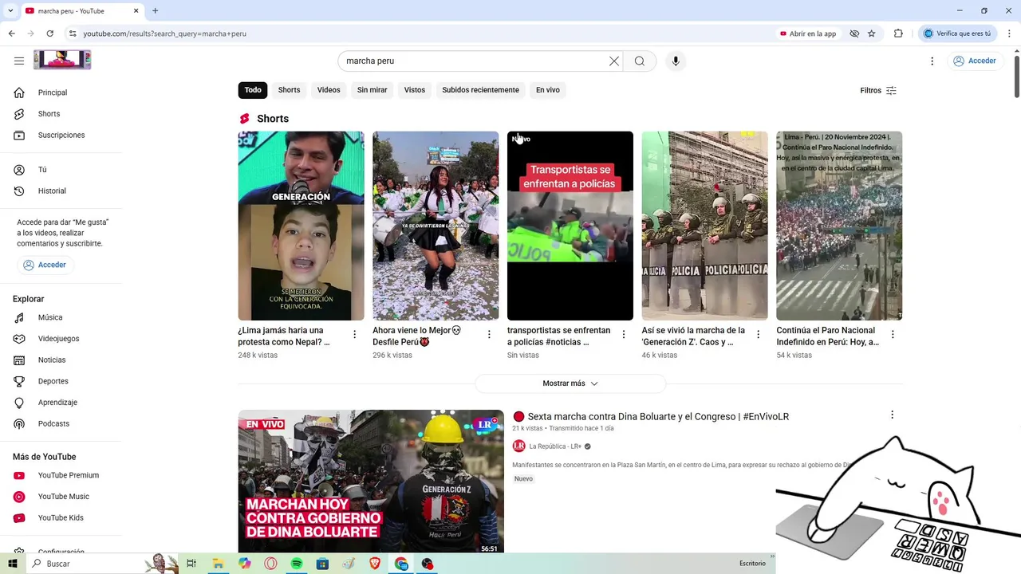This screenshot has width=1021, height=574.
Task: Click the YouTube logo doodle
Action: click(62, 60)
